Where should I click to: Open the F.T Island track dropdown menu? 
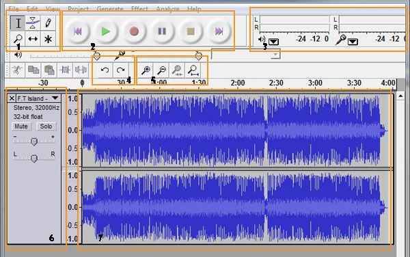coord(55,98)
